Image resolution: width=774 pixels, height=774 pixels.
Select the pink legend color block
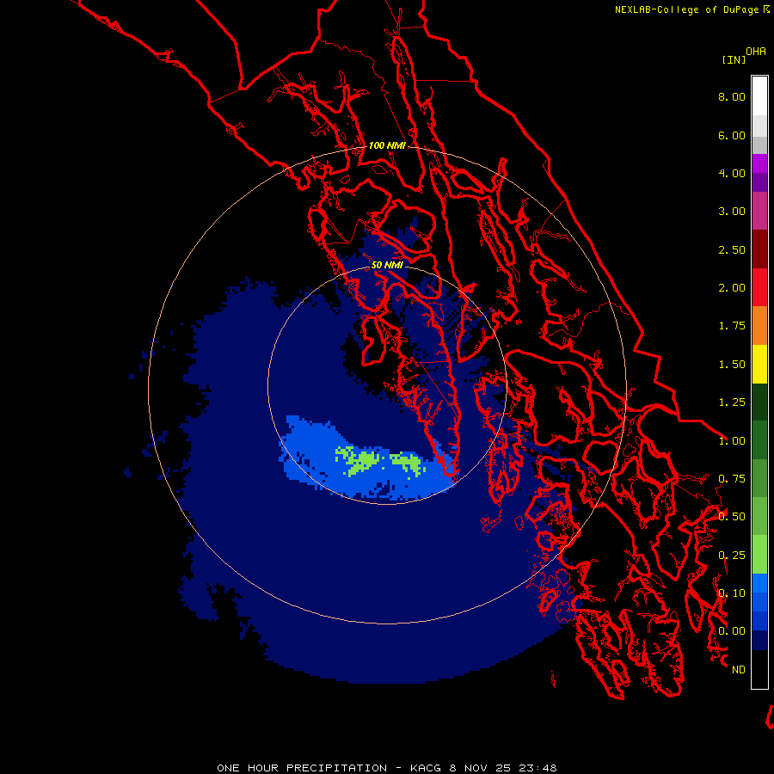pos(759,211)
